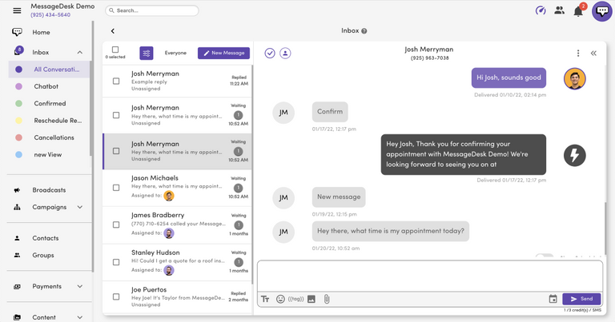Open the conversation filter settings icon
Viewport: 615px width, 322px height.
[147, 54]
